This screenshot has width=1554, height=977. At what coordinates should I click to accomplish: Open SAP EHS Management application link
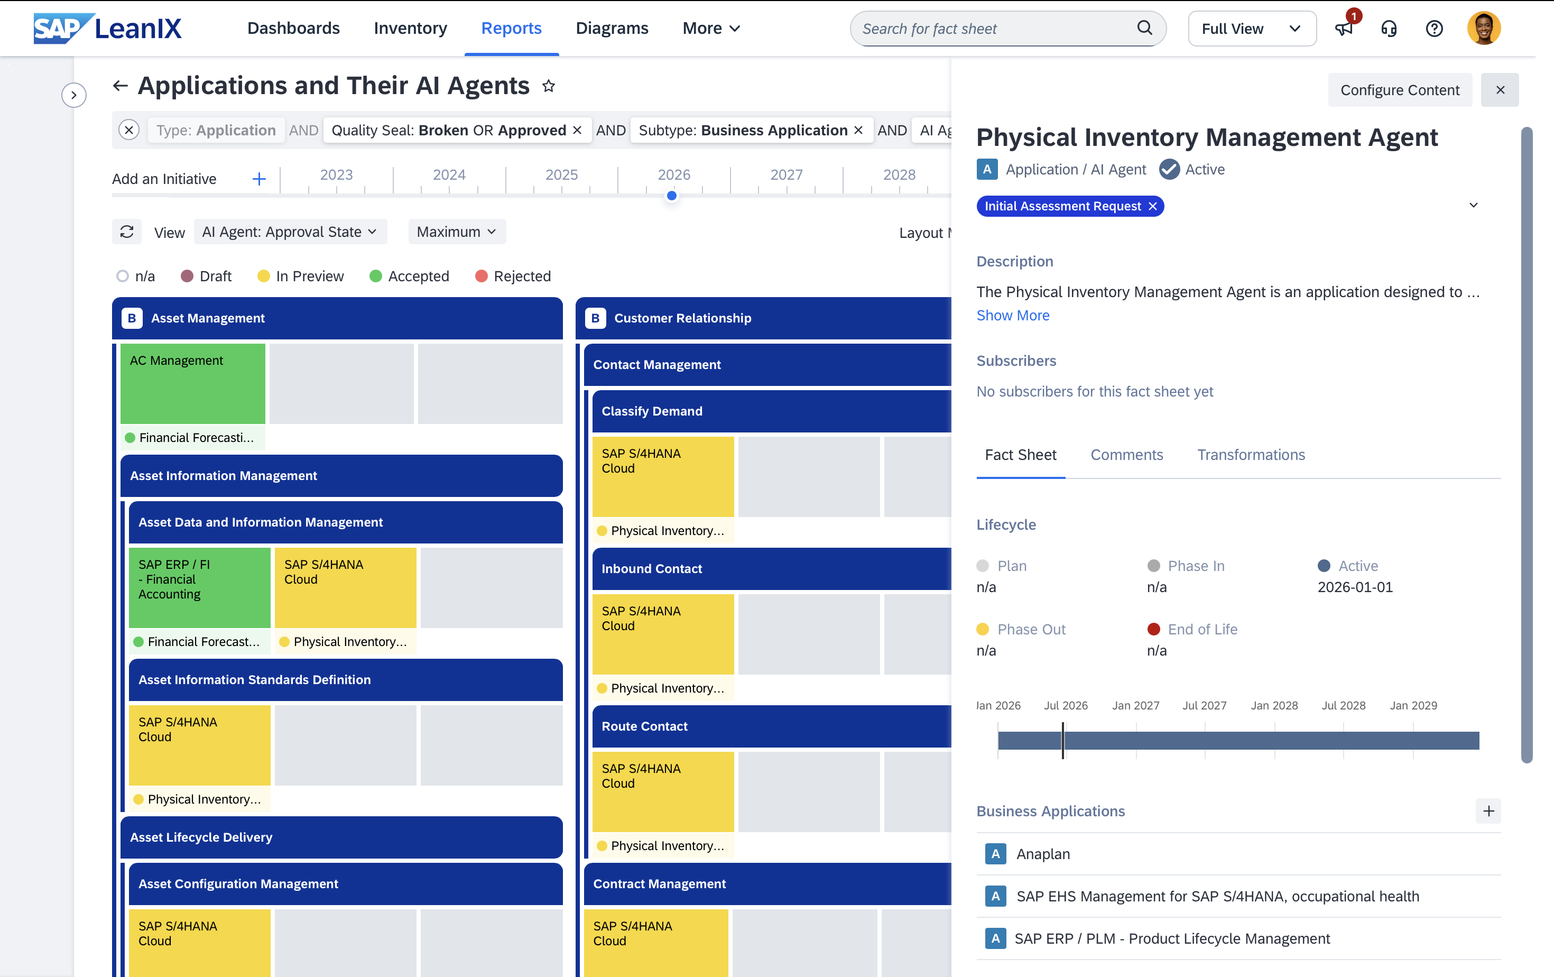click(1217, 896)
